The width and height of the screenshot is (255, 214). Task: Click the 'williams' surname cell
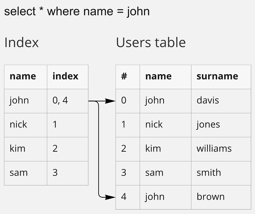(x=221, y=149)
